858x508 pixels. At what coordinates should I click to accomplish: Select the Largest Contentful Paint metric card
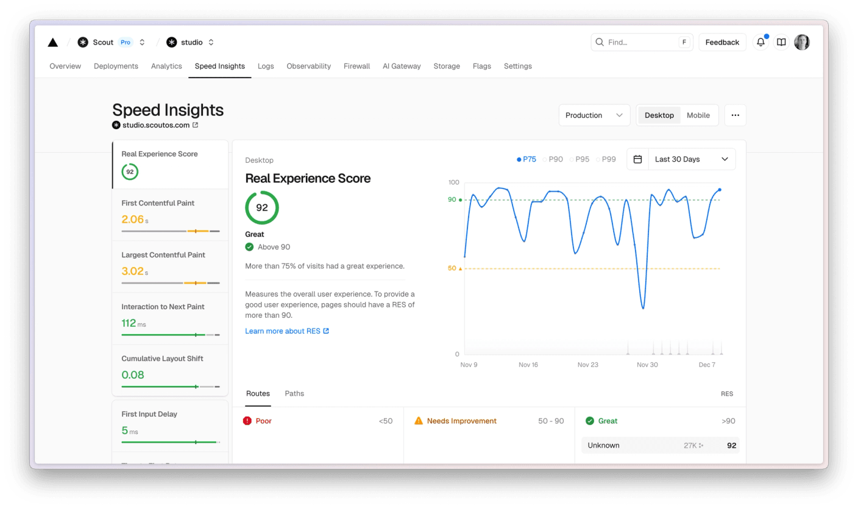click(x=170, y=267)
